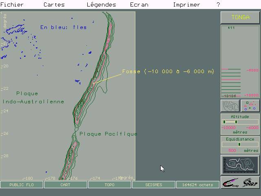Click the question mark help menu
The width and height of the screenshot is (261, 196).
click(218, 5)
